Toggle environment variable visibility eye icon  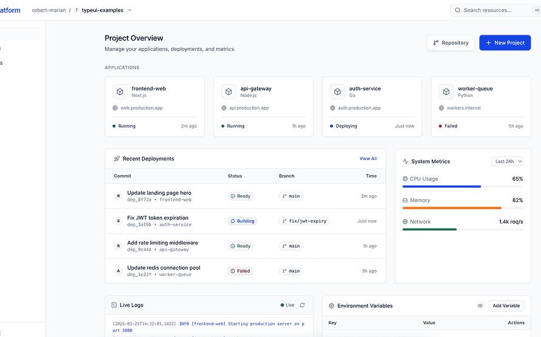480,305
